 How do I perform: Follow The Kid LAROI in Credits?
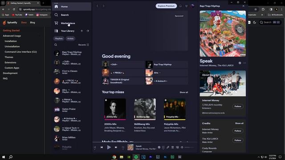[x=237, y=140]
